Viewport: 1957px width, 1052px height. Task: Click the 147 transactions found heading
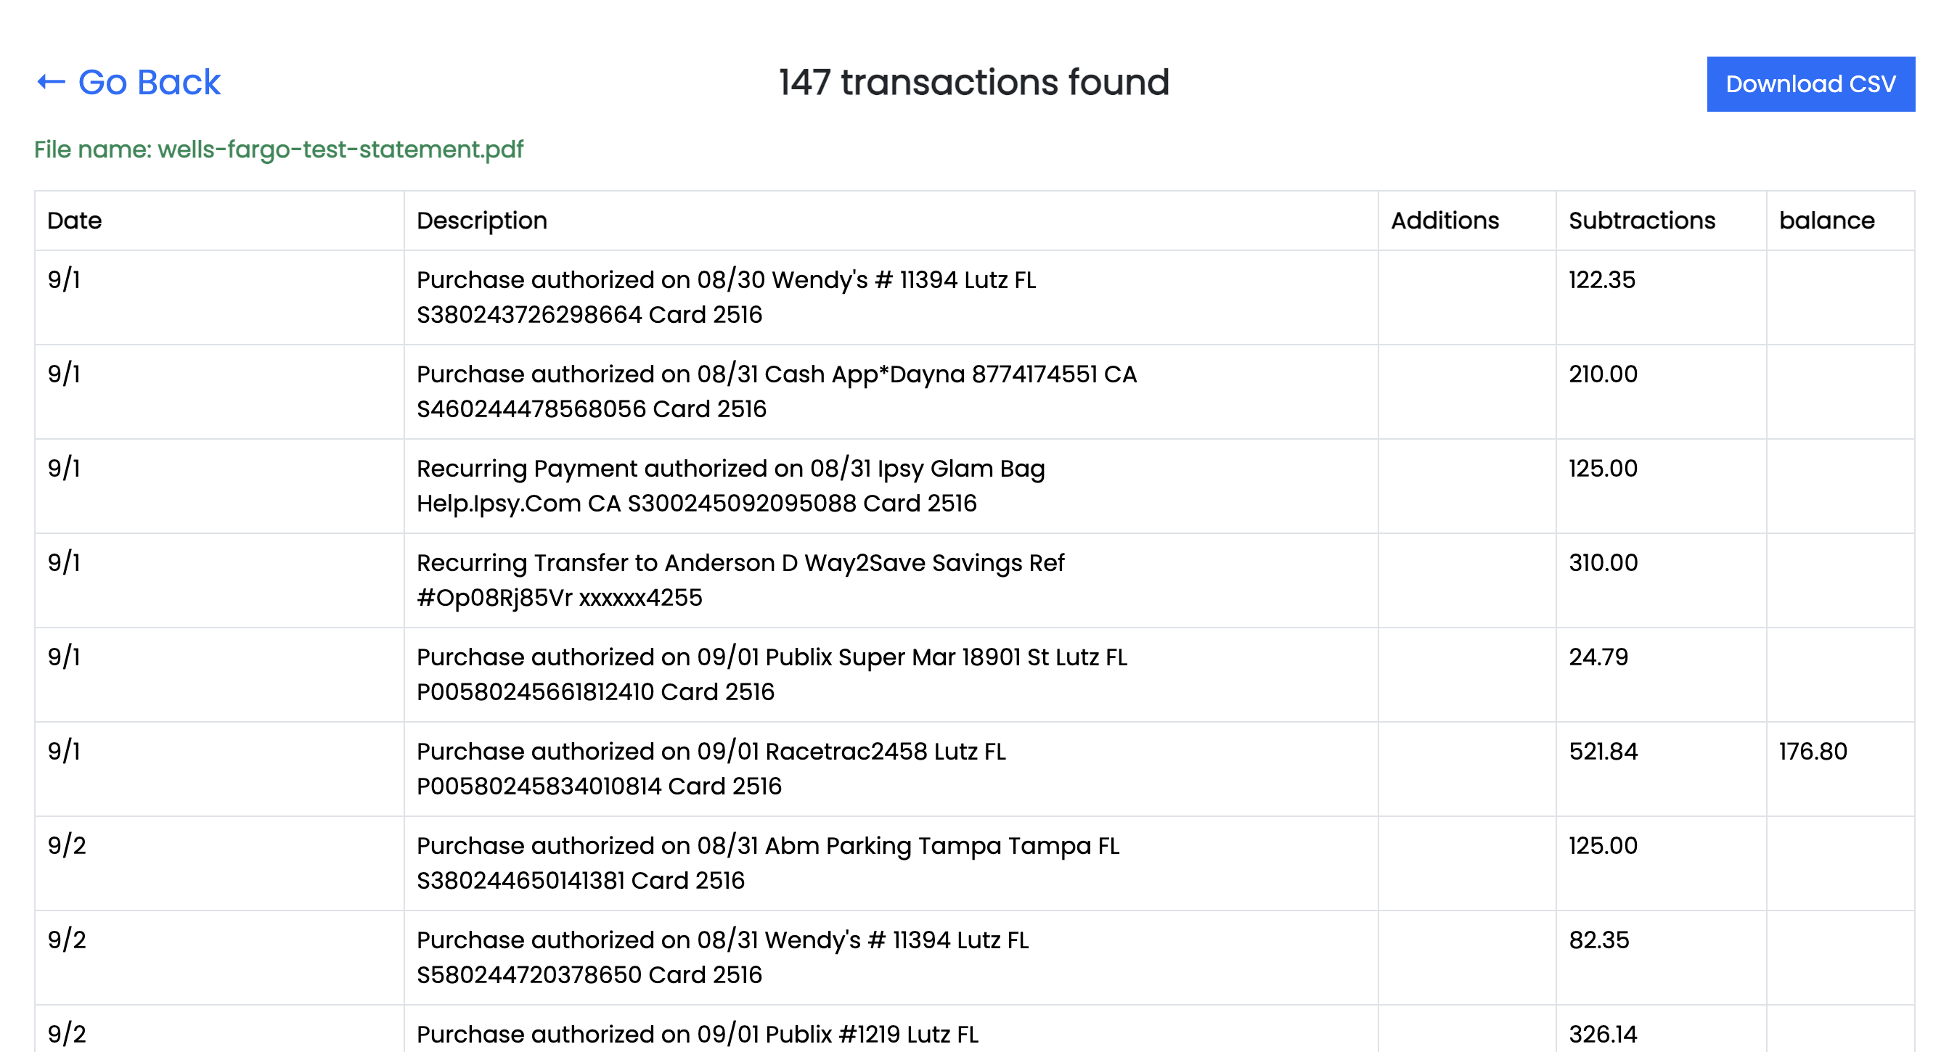coord(973,82)
